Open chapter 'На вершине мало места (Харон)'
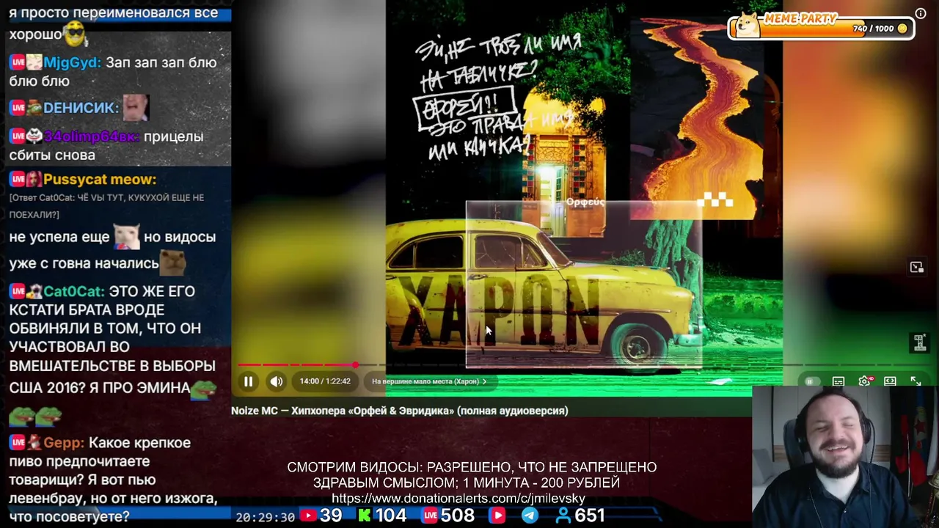This screenshot has height=528, width=939. (428, 381)
